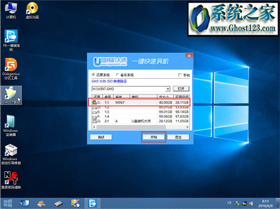Click the 28.12GB size in the G: row

[165, 121]
